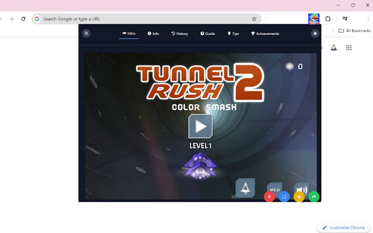The width and height of the screenshot is (373, 233).
Task: Bookmark this page with star icon
Action: point(254,19)
